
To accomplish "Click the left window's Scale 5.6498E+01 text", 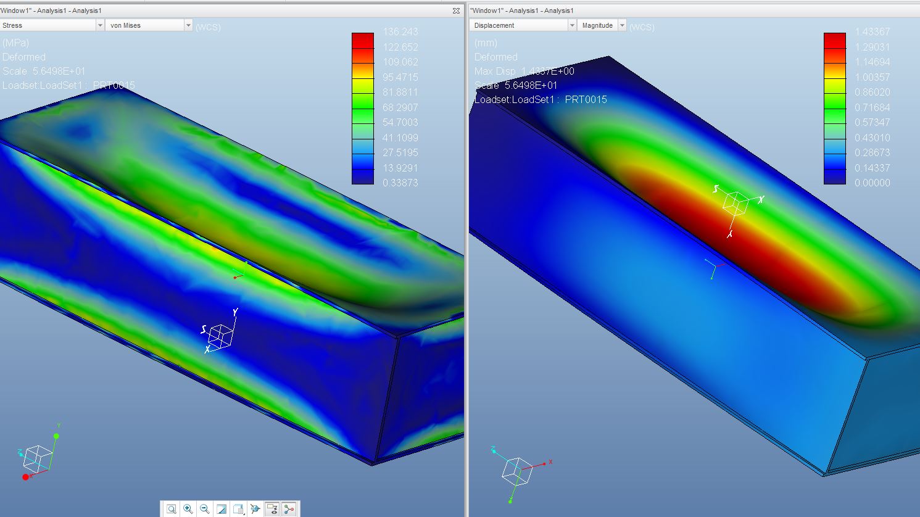I will point(44,71).
